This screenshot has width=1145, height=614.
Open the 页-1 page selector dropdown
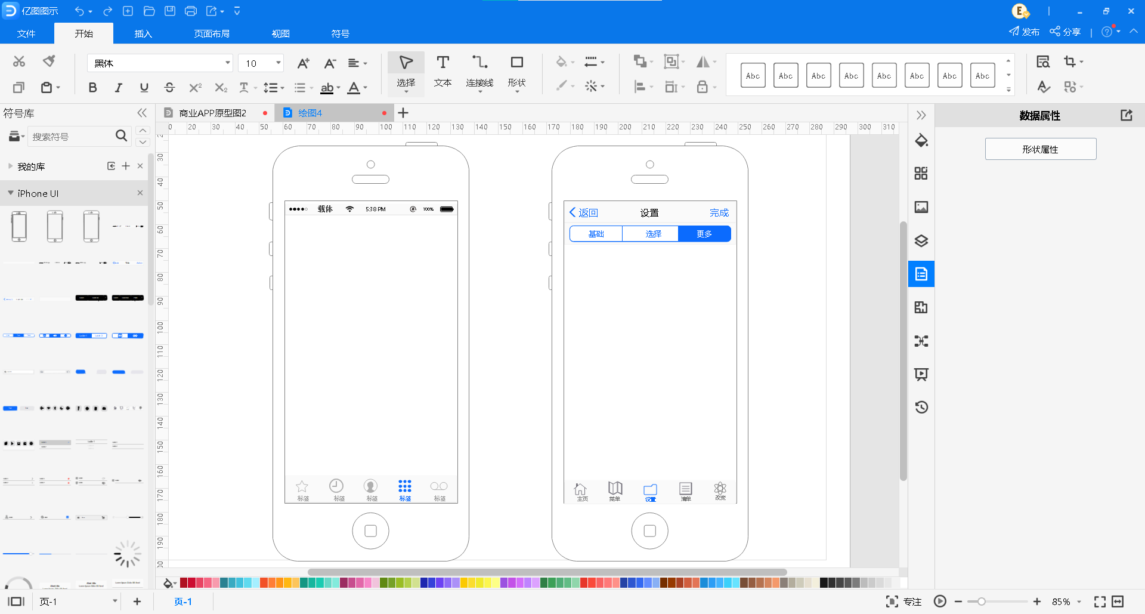click(x=115, y=601)
